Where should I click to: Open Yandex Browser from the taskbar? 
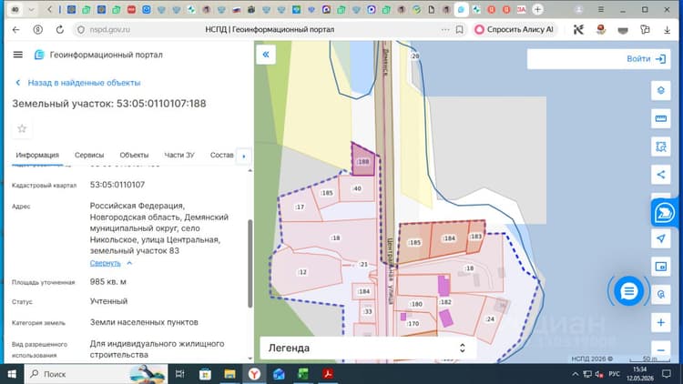[254, 374]
